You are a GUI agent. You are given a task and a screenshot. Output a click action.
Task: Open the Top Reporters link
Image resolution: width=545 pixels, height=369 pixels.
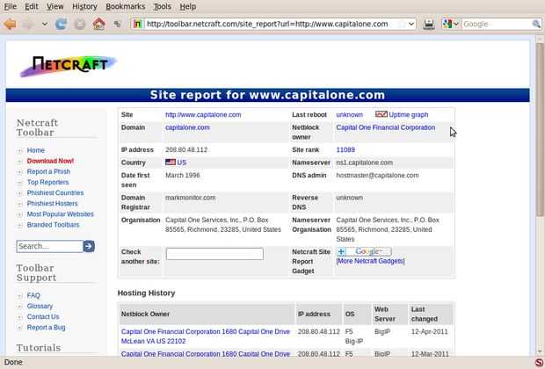click(48, 182)
